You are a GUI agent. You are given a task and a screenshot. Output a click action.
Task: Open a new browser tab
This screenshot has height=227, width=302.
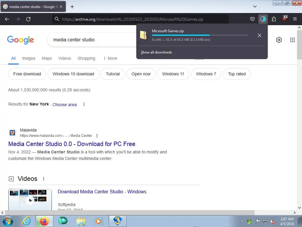pos(72,7)
